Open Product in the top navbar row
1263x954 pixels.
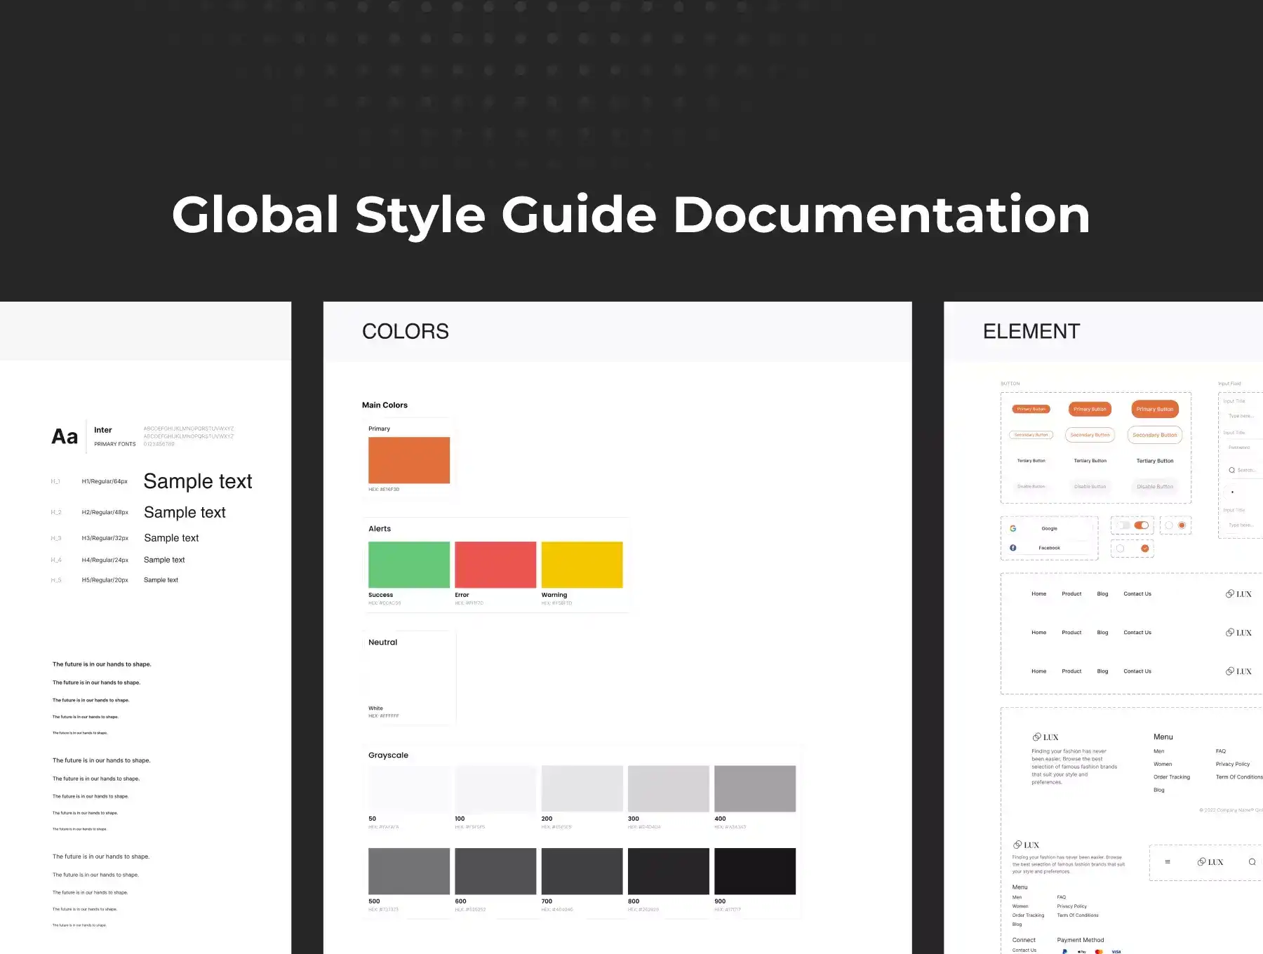tap(1071, 594)
